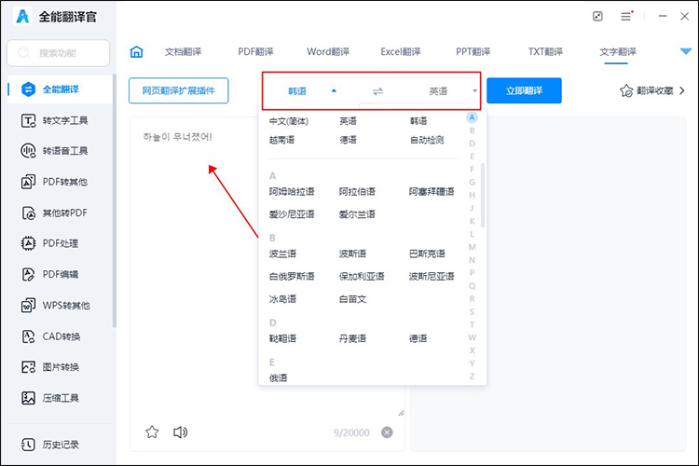
Task: Click the 全能翻译 sidebar icon
Action: point(29,89)
